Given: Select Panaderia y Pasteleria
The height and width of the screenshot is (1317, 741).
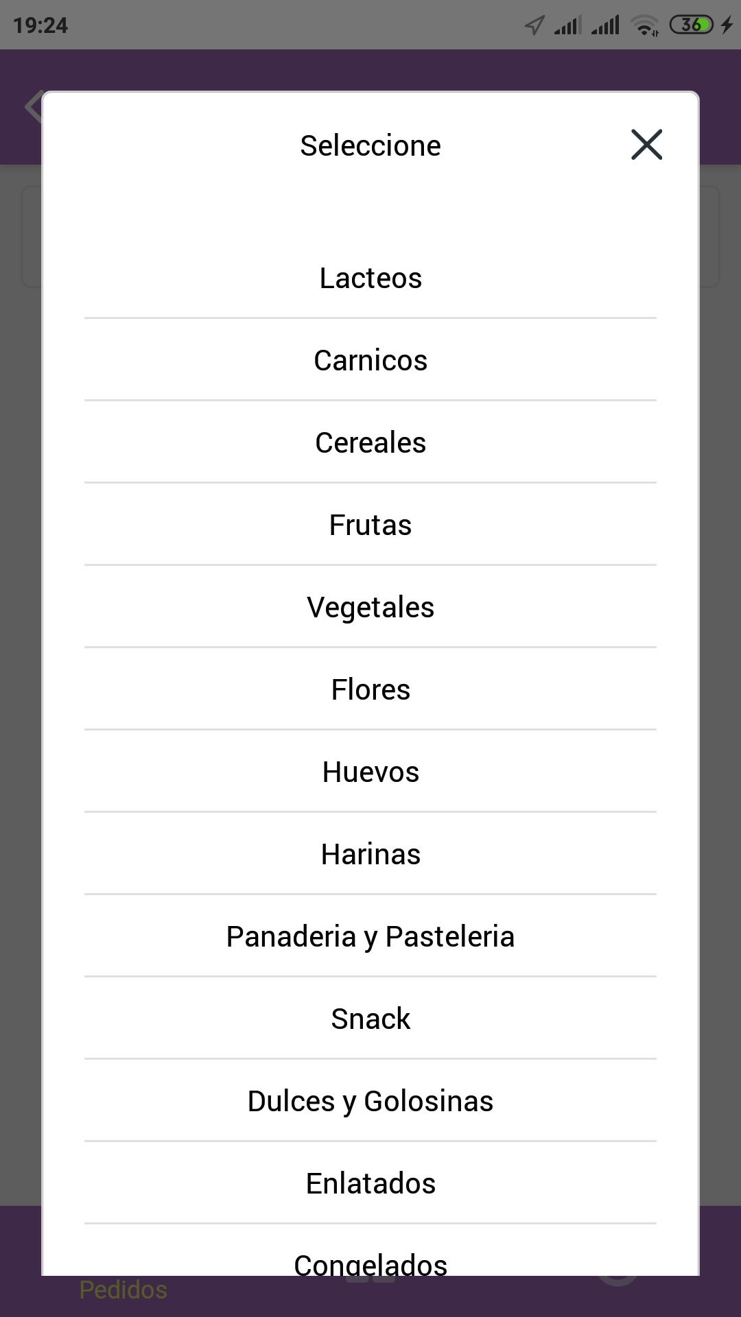Looking at the screenshot, I should 370,936.
